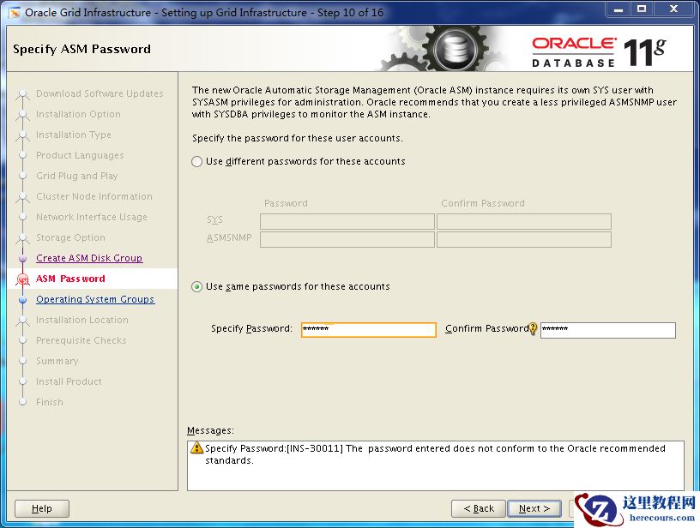Select ASM Password step in sidebar

click(x=70, y=279)
